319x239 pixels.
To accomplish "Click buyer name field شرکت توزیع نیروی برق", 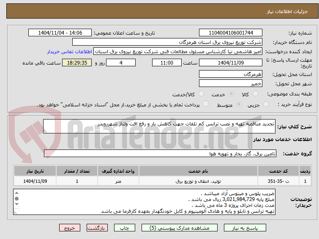I will tap(167, 42).
